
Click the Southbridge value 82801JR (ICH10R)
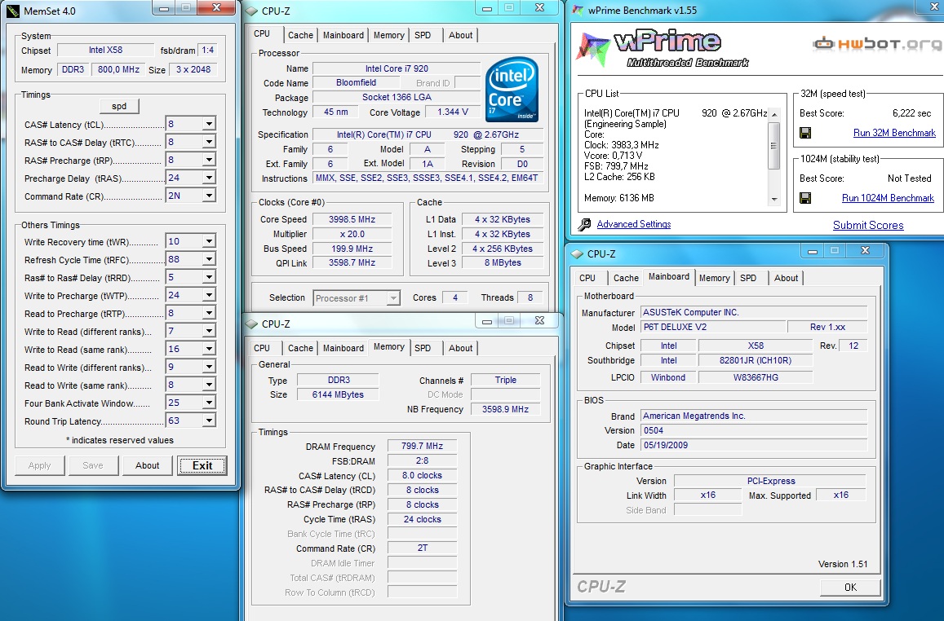pos(756,361)
